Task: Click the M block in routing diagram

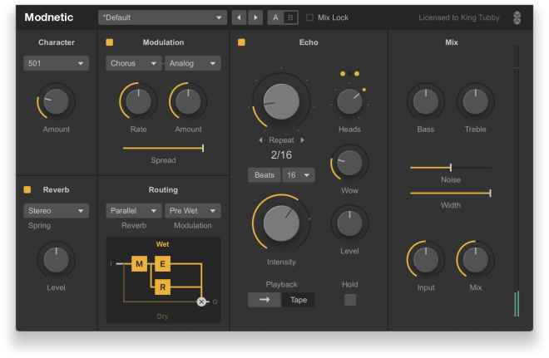Action: pos(140,263)
